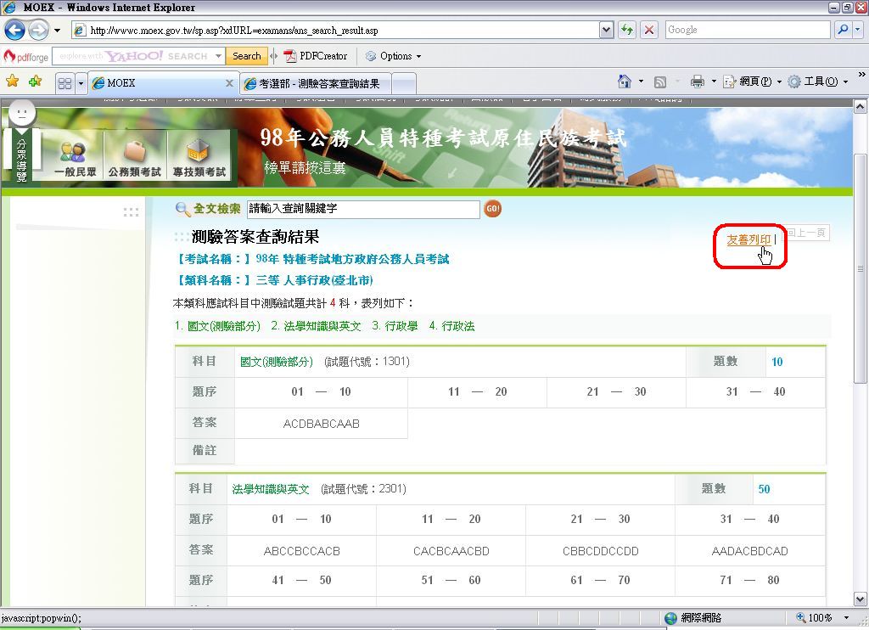Expand the Yahoo search field dropdown
Image resolution: width=869 pixels, height=630 pixels.
[219, 56]
